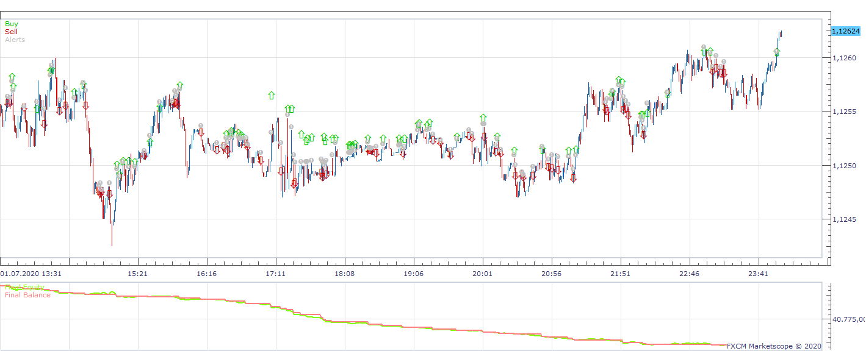Click the 15:21 time axis label
866x351 pixels.
tap(138, 274)
